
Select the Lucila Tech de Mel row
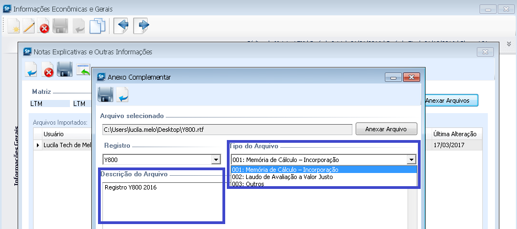[x=67, y=145]
